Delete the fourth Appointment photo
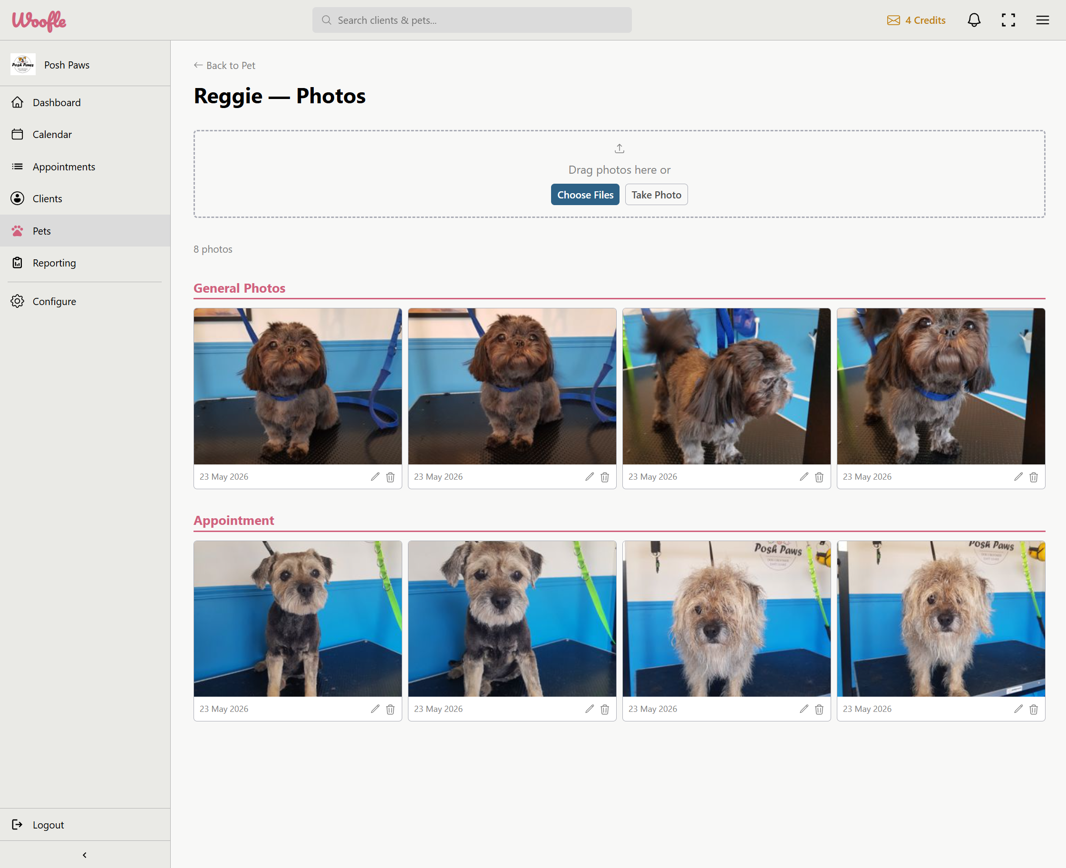This screenshot has height=868, width=1066. pos(1033,709)
